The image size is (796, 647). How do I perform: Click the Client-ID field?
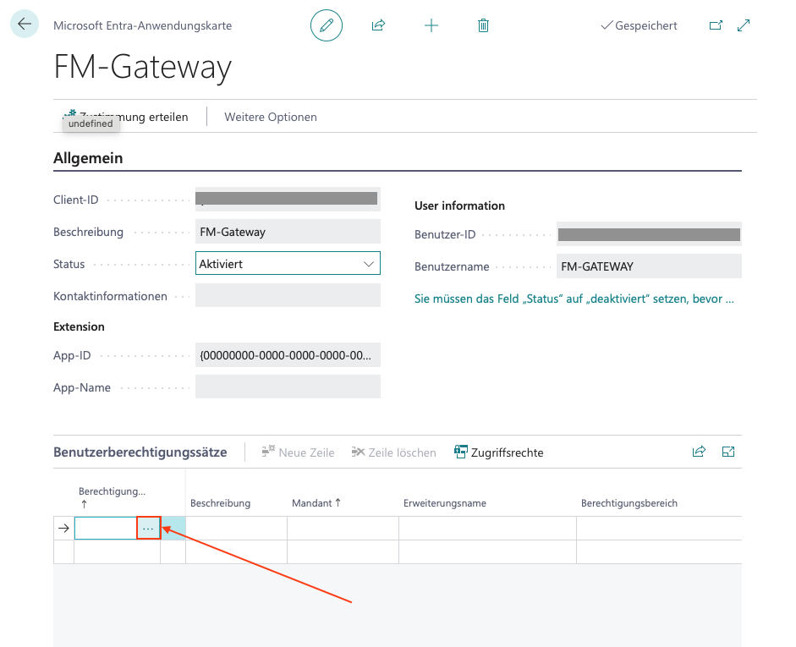[288, 199]
